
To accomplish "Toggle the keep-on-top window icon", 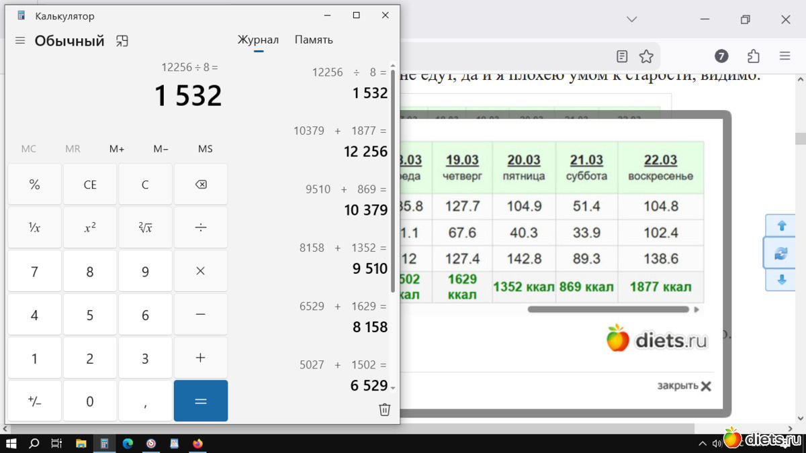I will [x=122, y=41].
